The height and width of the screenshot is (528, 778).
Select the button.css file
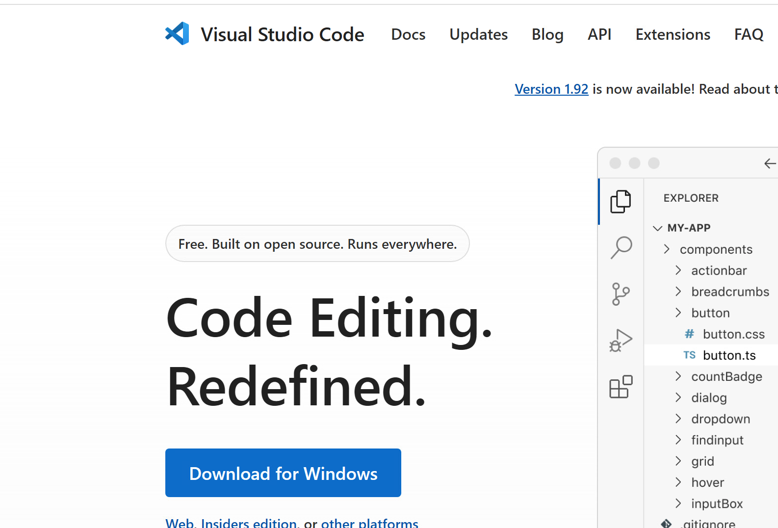733,334
